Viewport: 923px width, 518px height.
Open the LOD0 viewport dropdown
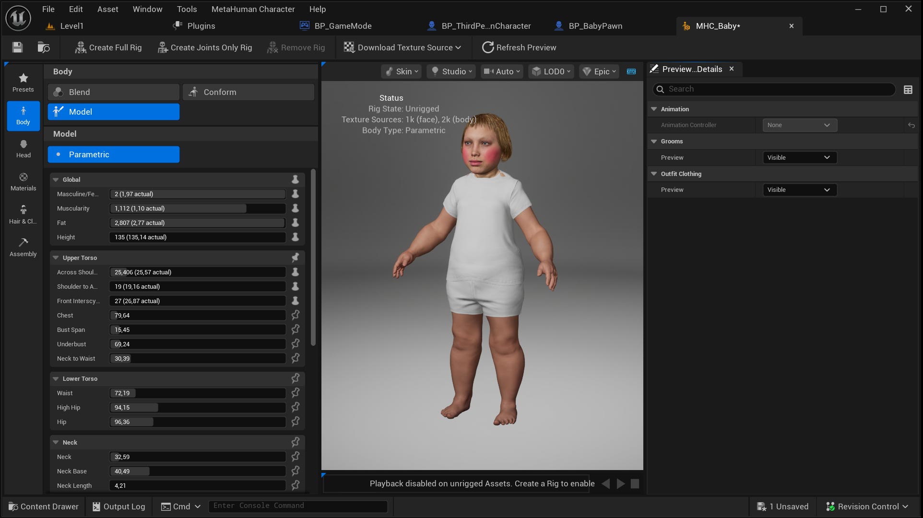pos(552,71)
